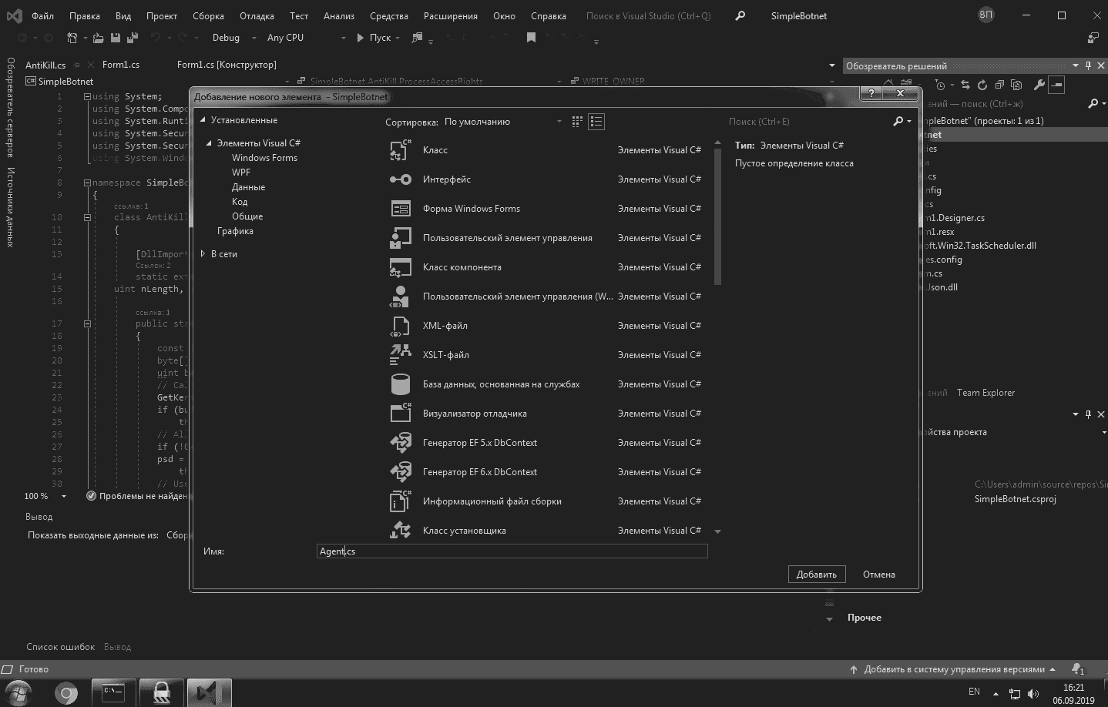
Task: Switch to the Team Explorer tab
Action: (985, 393)
